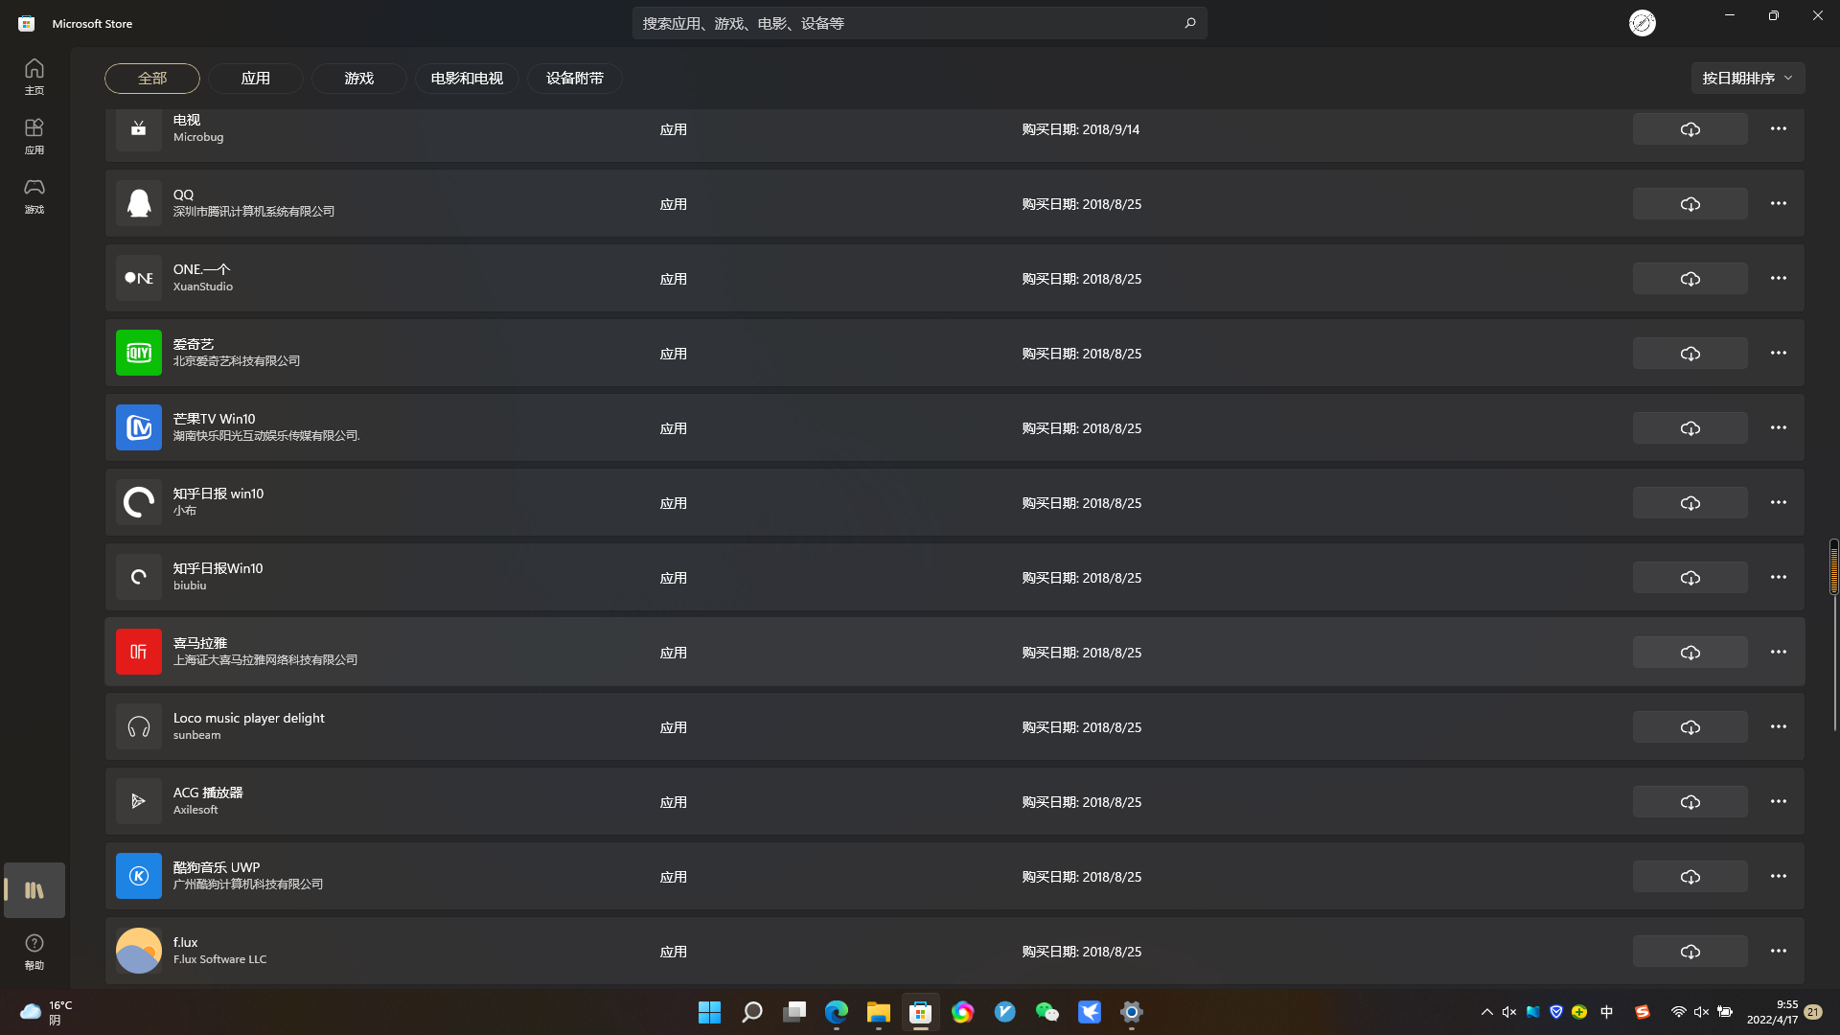Open Help from the sidebar
The image size is (1840, 1035).
pyautogui.click(x=34, y=951)
